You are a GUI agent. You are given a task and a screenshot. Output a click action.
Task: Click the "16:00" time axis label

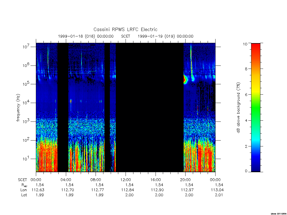click(155, 180)
